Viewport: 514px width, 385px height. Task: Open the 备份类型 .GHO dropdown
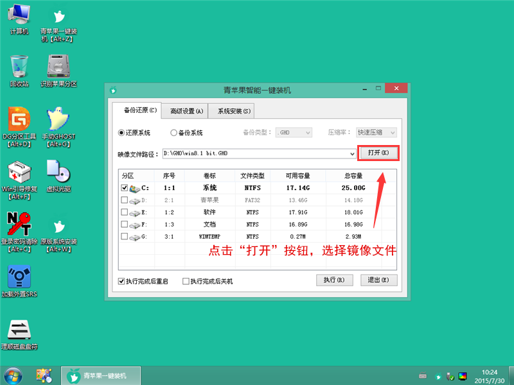[294, 132]
